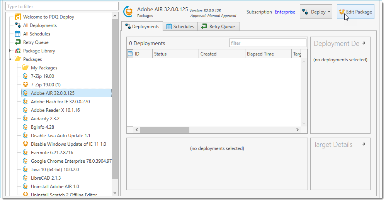Click the Package Library icon

[17, 51]
